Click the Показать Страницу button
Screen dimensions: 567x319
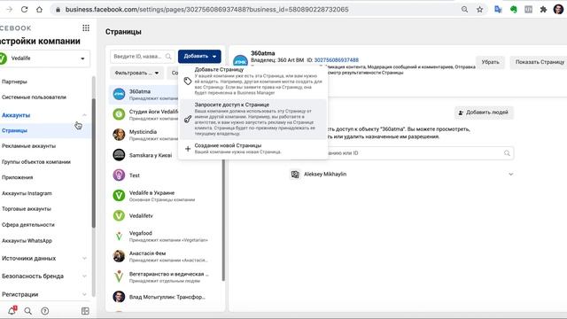pyautogui.click(x=539, y=62)
